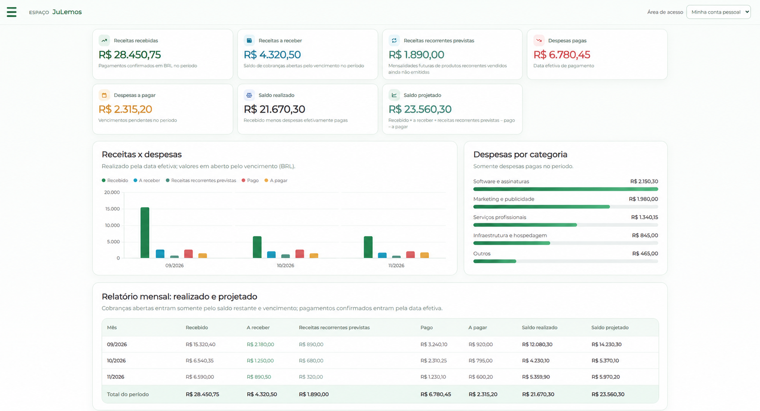Click the Receitas recebidas trend-up icon
This screenshot has width=760, height=411.
104,41
